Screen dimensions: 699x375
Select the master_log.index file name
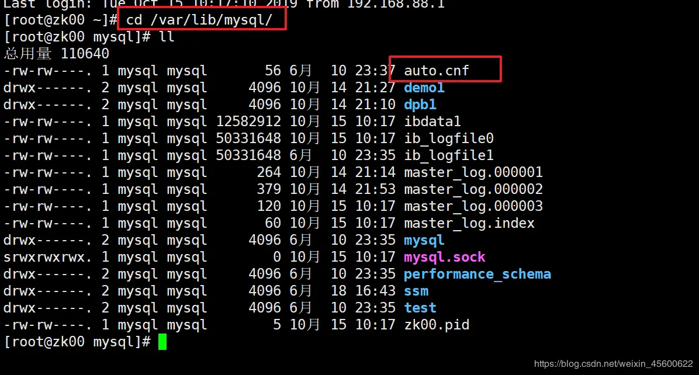(469, 223)
